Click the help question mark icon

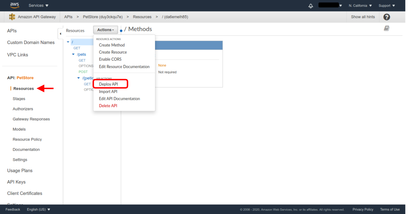tap(387, 17)
